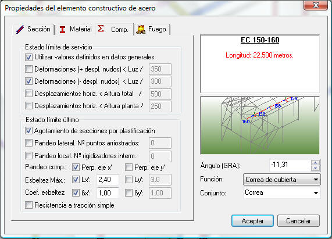Toggle Resistencia a tracción simple checkbox
332x239 pixels.
[28, 205]
